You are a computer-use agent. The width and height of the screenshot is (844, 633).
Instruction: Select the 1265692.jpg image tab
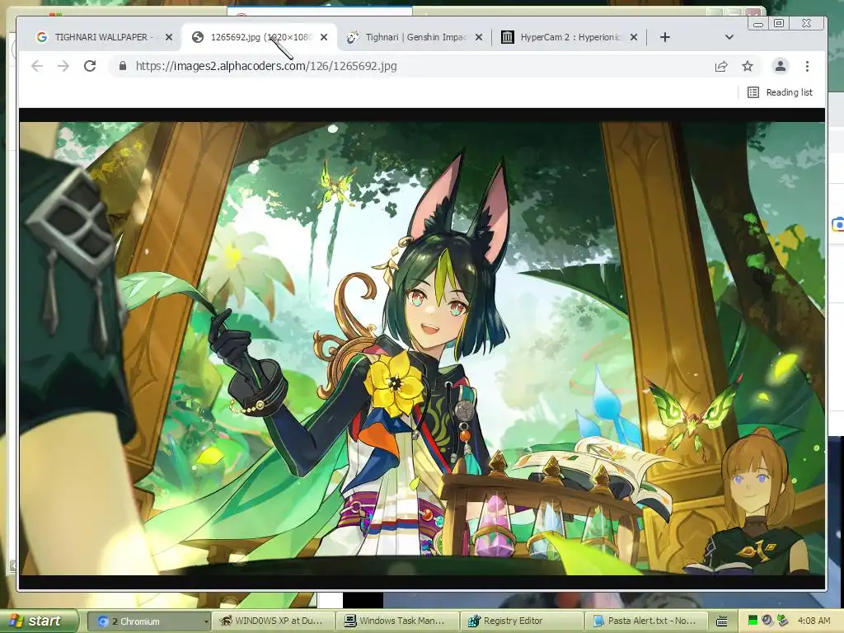(x=260, y=37)
